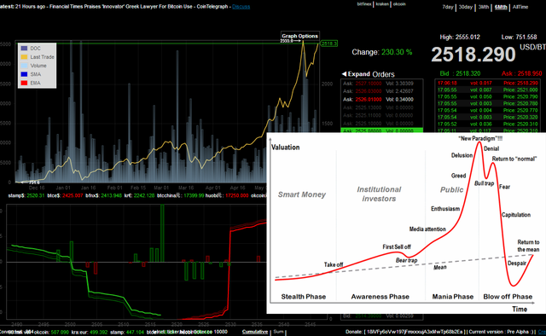
Task: Click the kr€ 2242.128 ticker
Action: click(x=139, y=195)
